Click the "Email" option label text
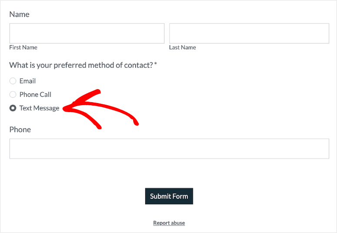Viewport: 337px width, 233px height. pos(27,81)
